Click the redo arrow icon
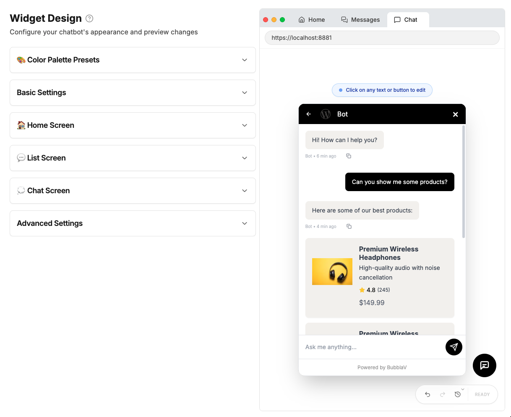Screen dimensions: 511x417 (x=443, y=394)
